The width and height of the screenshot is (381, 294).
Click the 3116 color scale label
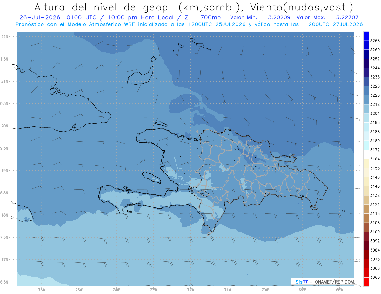375,213
